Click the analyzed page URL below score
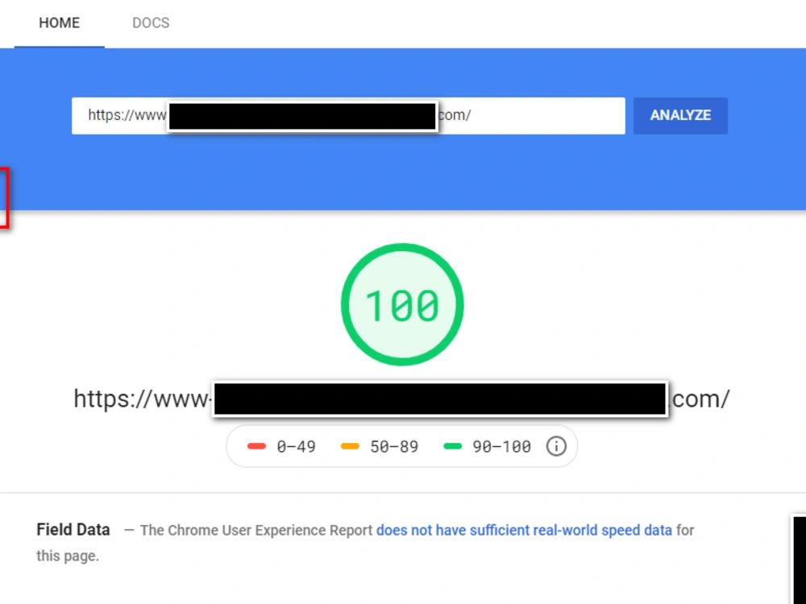 (x=401, y=399)
